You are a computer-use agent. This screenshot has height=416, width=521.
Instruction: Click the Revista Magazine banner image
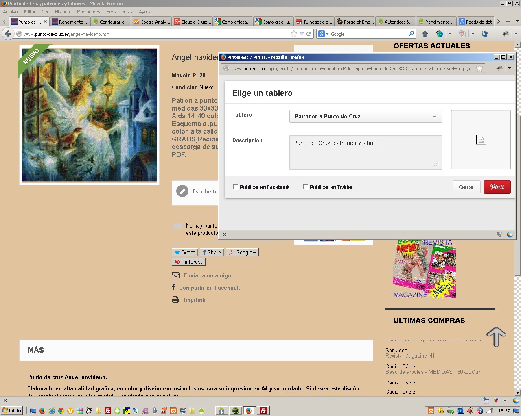pos(424,269)
